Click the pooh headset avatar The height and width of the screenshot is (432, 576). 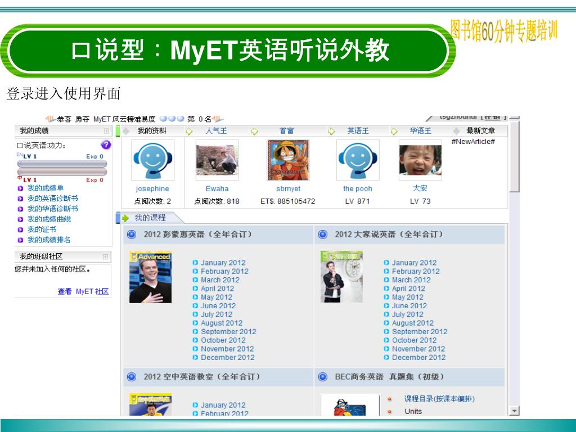pos(358,160)
